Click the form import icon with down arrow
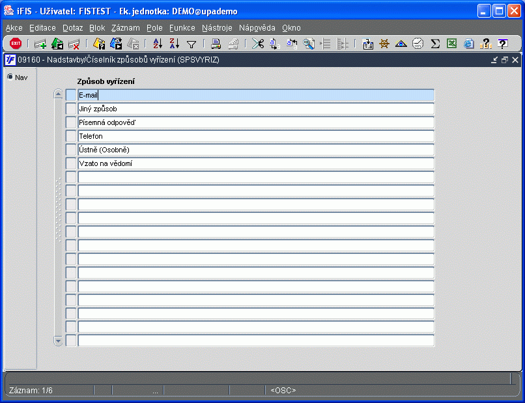This screenshot has width=525, height=403. (x=367, y=44)
